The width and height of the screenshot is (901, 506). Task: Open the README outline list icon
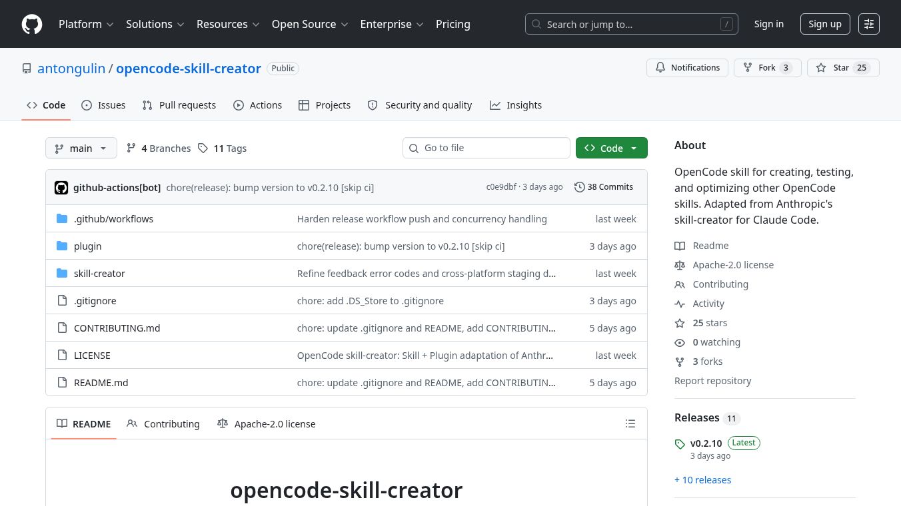(630, 423)
